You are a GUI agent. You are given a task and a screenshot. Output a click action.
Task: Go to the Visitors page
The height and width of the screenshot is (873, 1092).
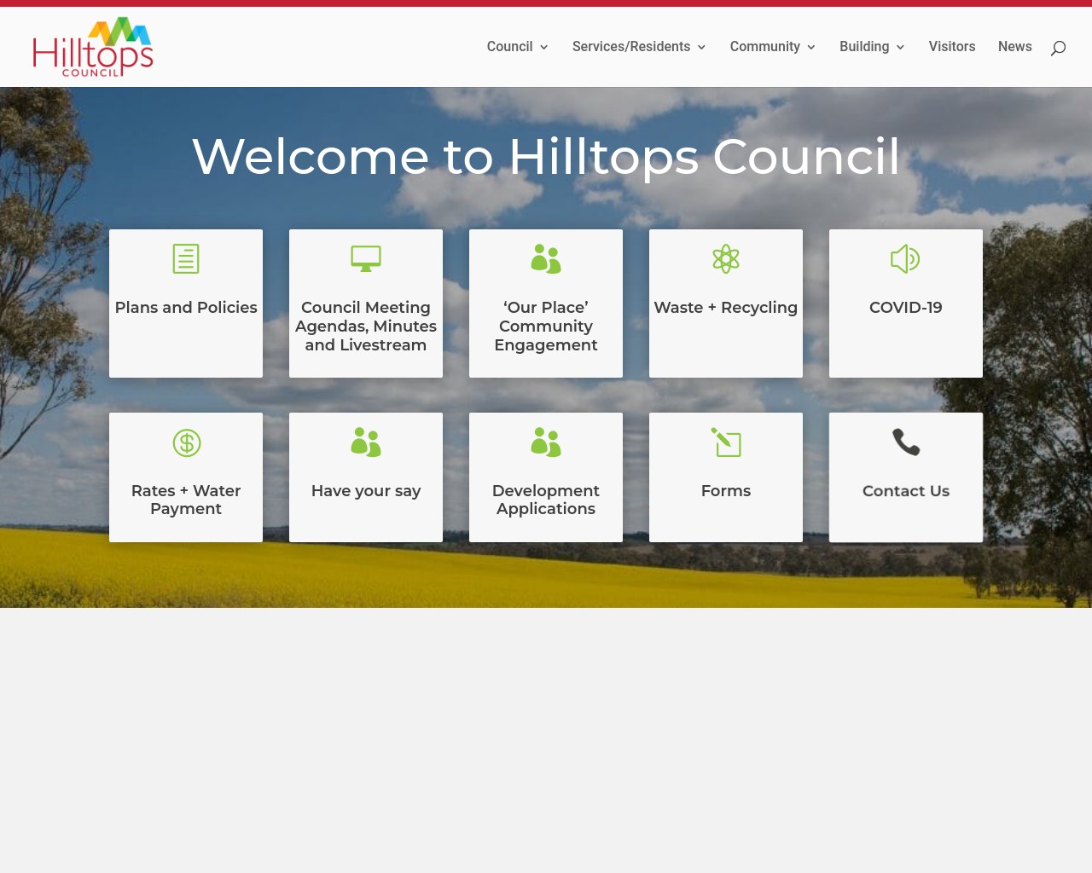[x=952, y=47]
